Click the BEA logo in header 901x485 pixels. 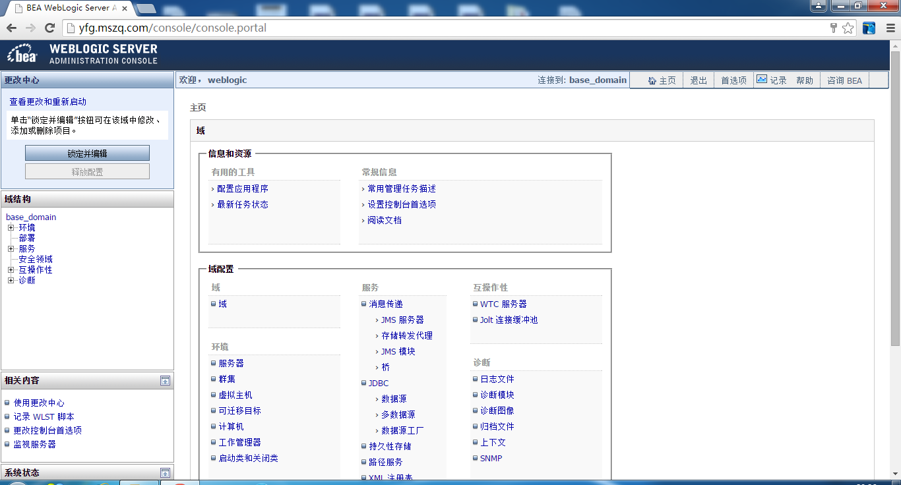point(22,54)
